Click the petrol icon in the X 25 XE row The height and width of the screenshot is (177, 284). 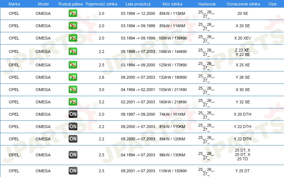pos(73,65)
